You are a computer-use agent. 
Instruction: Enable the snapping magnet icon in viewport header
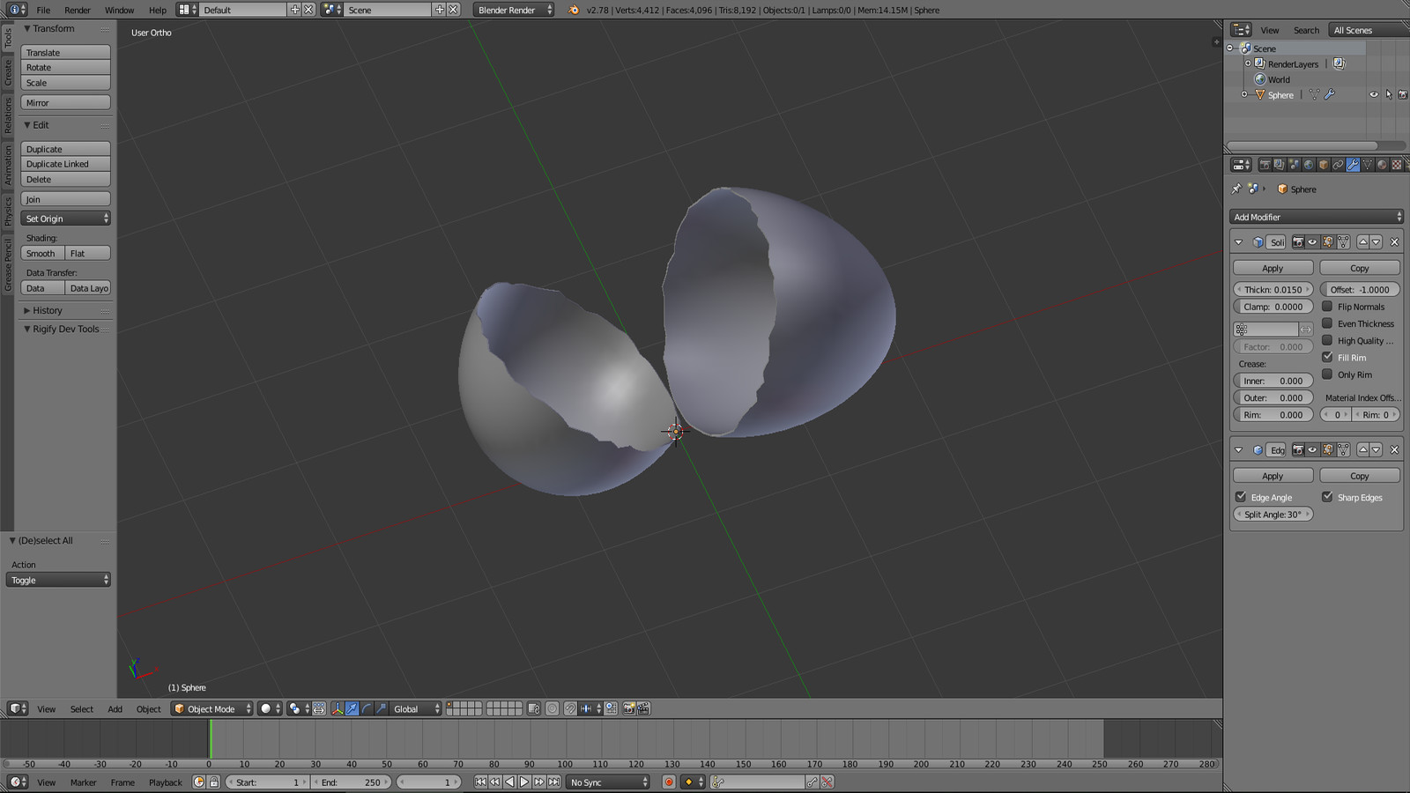click(569, 708)
